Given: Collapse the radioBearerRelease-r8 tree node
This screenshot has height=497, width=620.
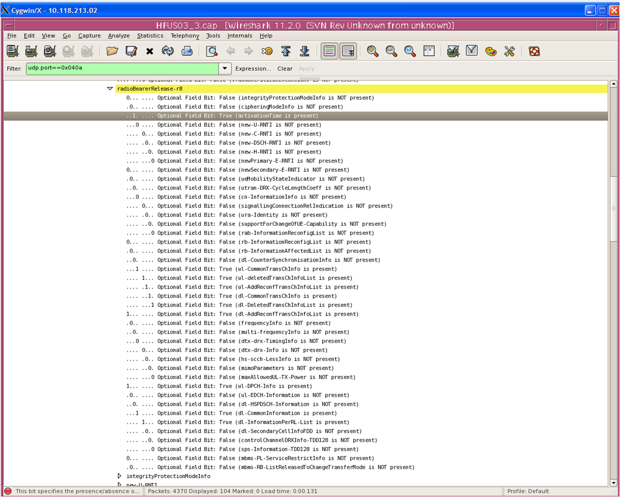Looking at the screenshot, I should 110,89.
